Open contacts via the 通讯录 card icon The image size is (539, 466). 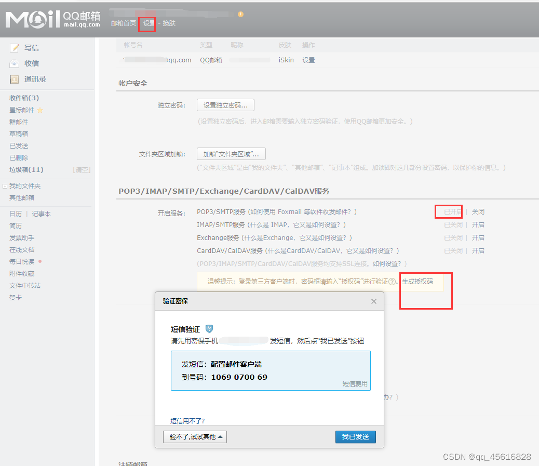tap(15, 78)
